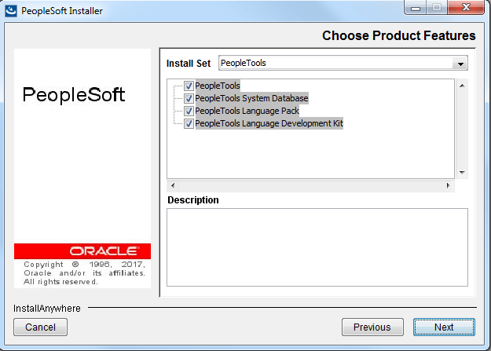Click the Cancel button
This screenshot has width=491, height=351.
[x=40, y=327]
